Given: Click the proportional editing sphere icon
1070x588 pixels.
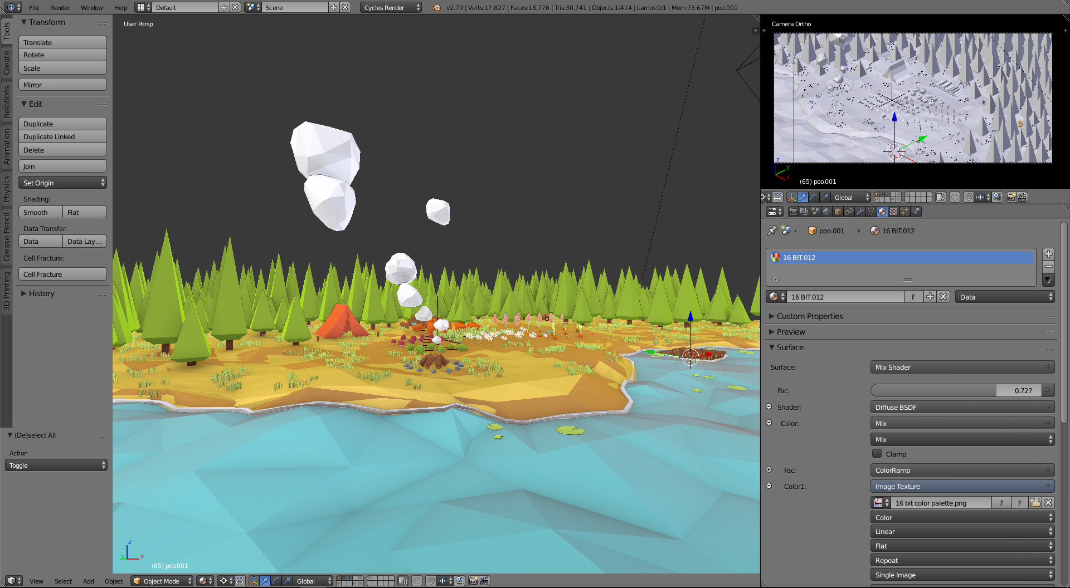Looking at the screenshot, I should click(417, 581).
